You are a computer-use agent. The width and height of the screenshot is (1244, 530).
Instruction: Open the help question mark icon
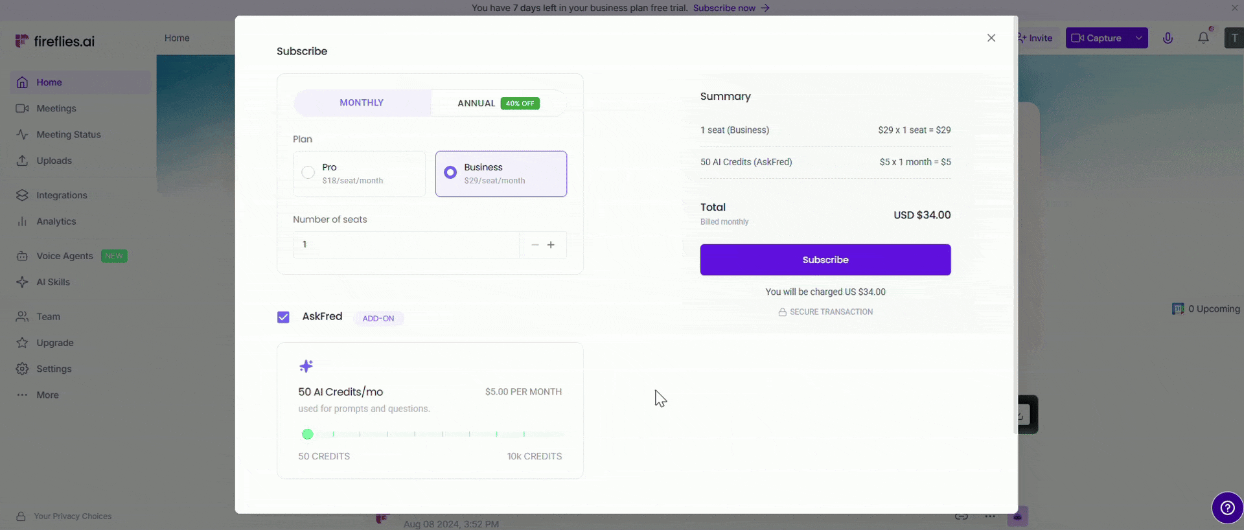pos(1227,508)
